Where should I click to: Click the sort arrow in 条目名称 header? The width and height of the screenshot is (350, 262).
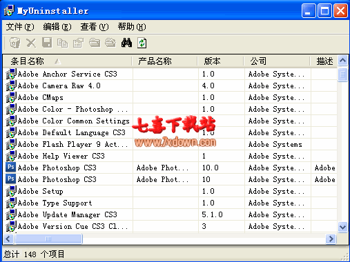[58, 61]
